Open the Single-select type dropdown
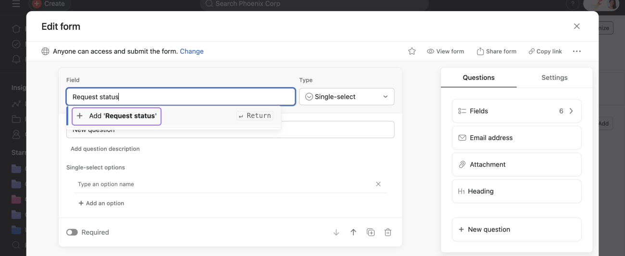 click(347, 97)
